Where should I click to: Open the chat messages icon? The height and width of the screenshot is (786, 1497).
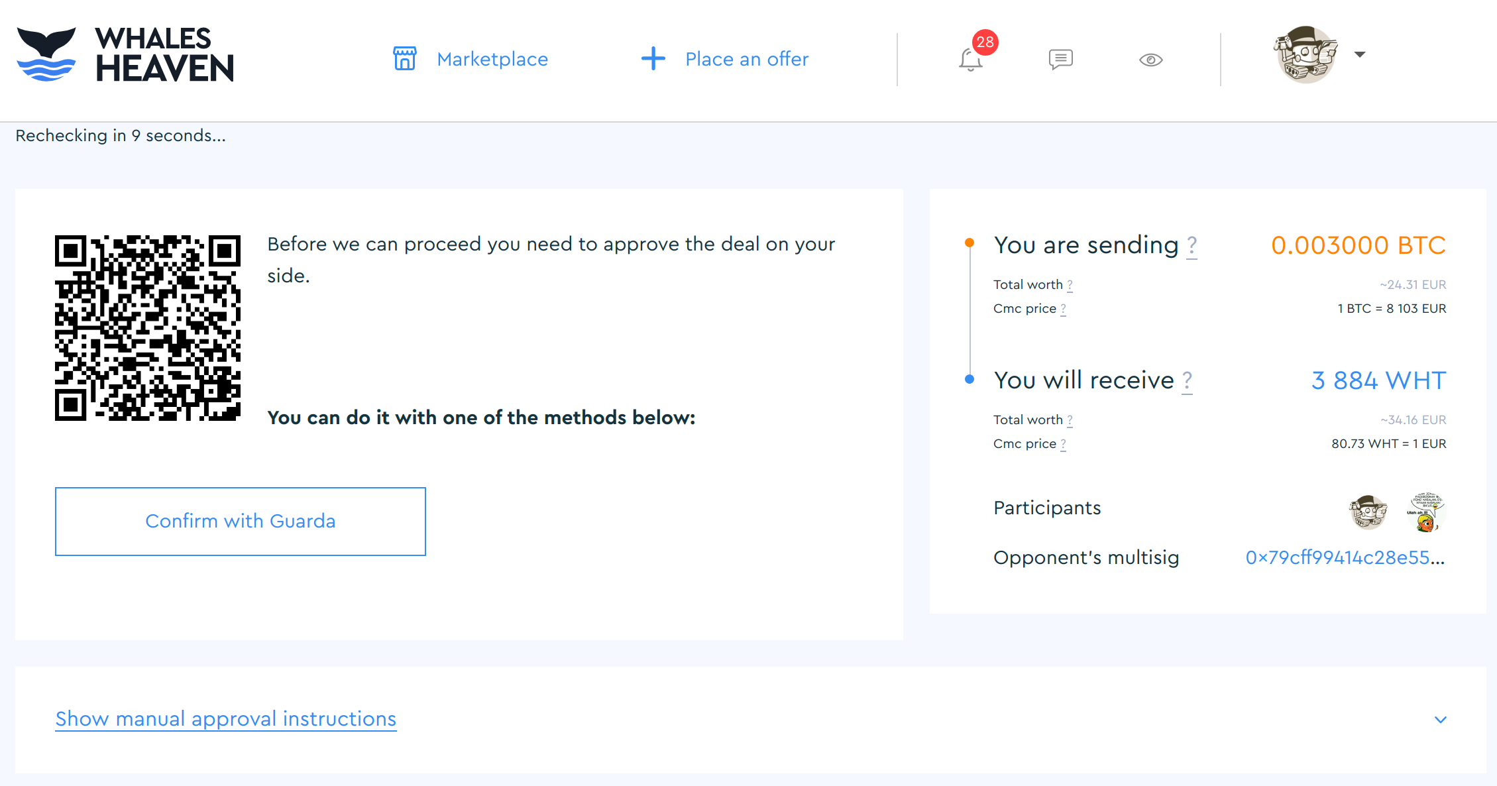pyautogui.click(x=1061, y=59)
